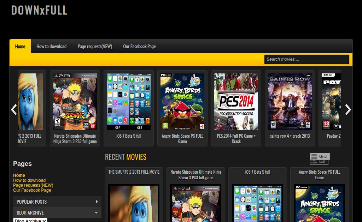Click the Pages sidebar heading
This screenshot has height=222, width=362.
[22, 164]
